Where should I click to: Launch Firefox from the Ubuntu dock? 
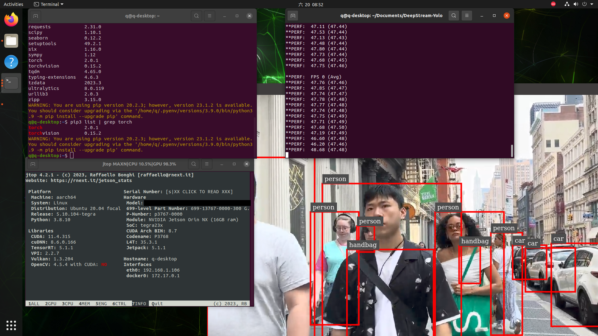(x=11, y=19)
